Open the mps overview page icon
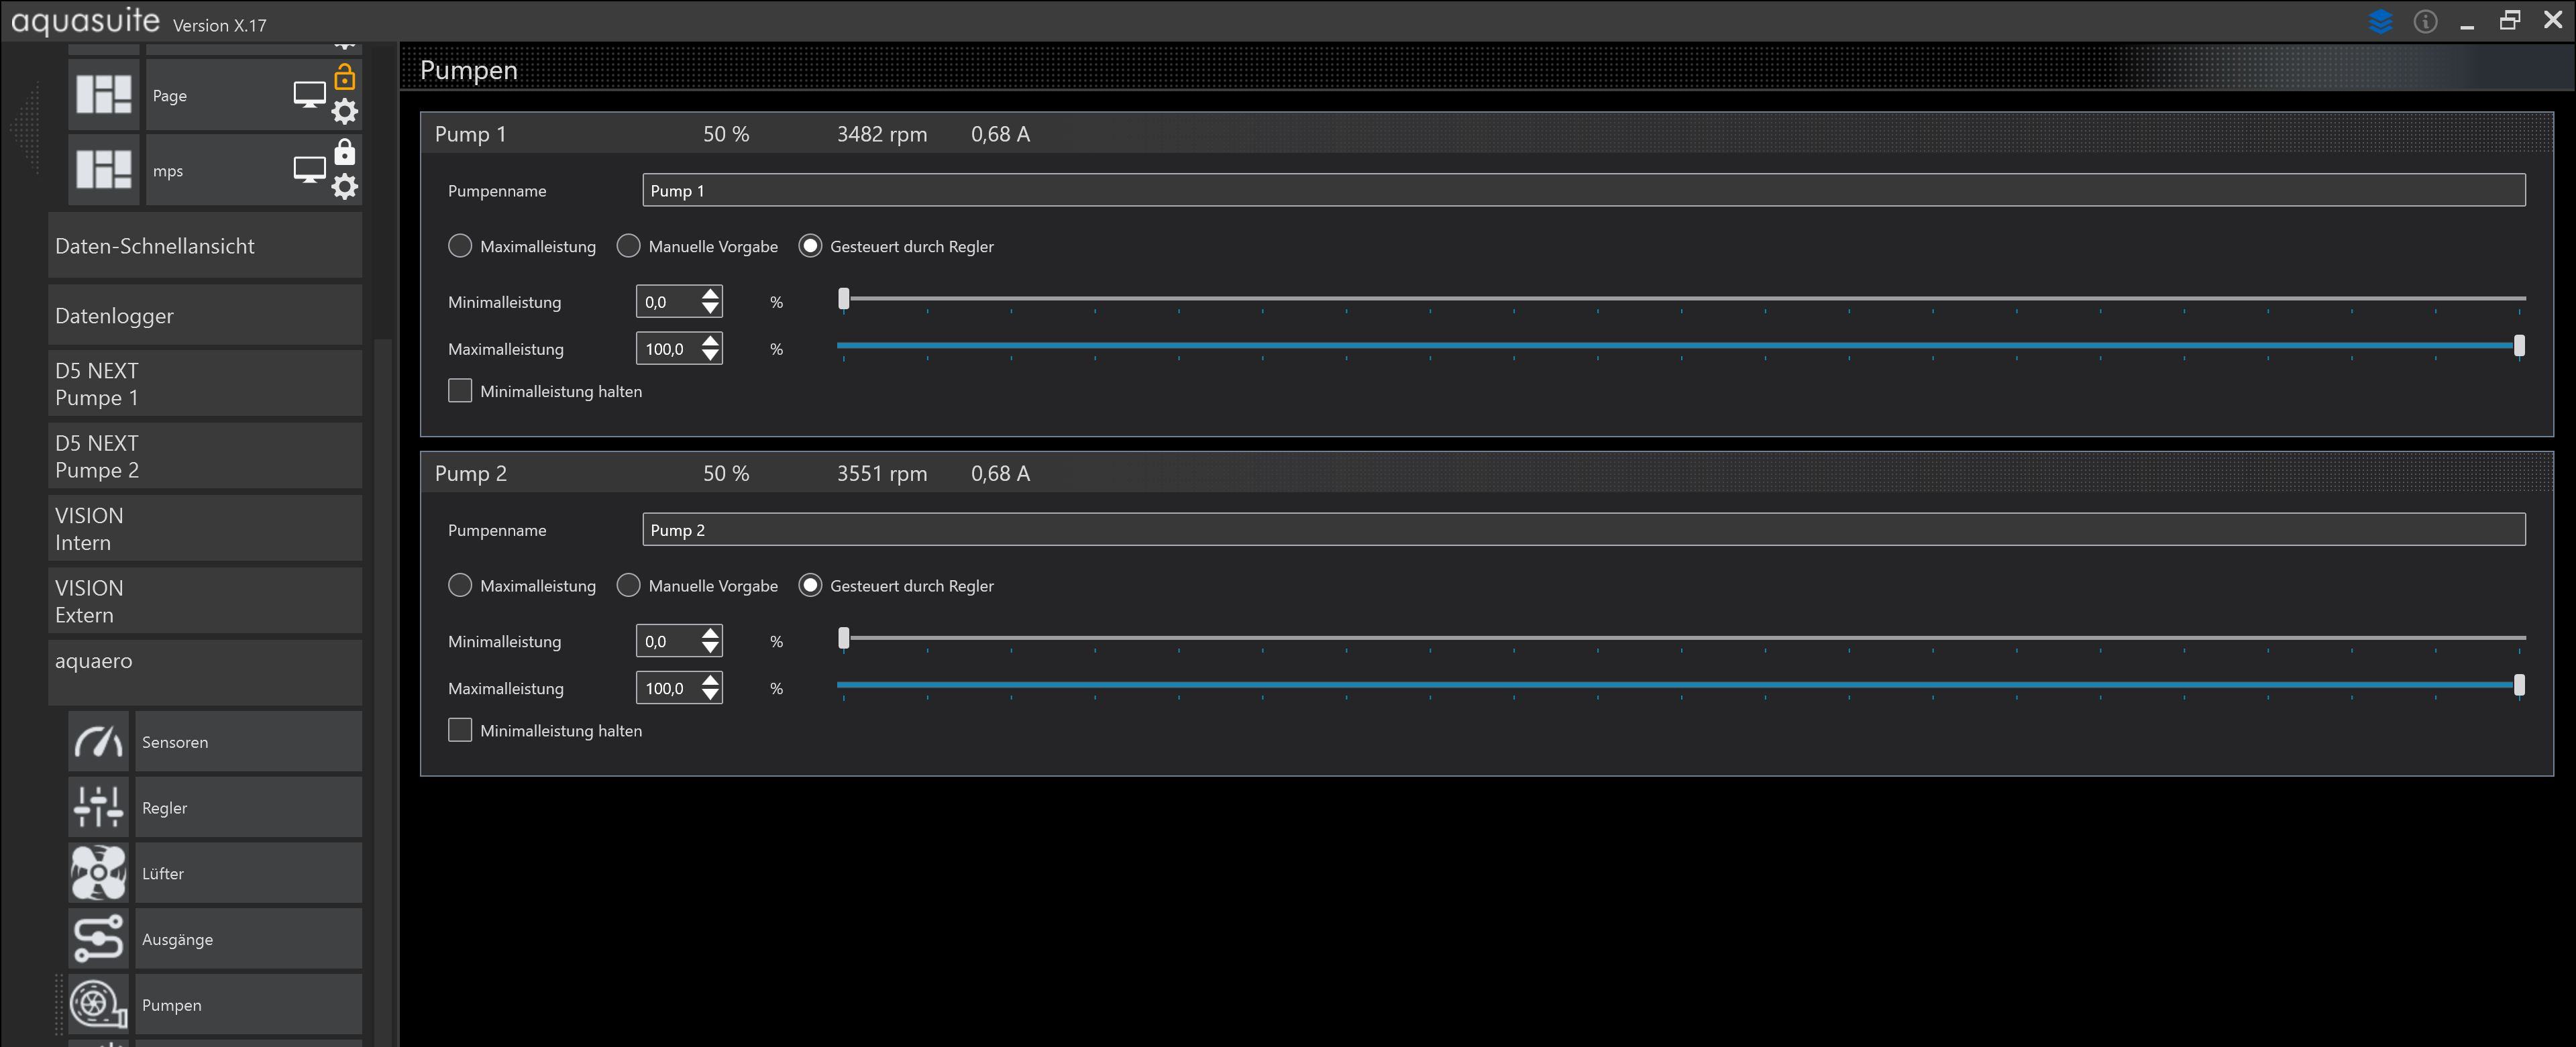The height and width of the screenshot is (1047, 2576). (104, 170)
